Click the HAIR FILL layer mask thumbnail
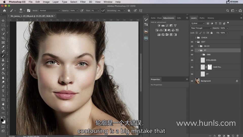Image resolution: width=243 pixels, height=137 pixels. tap(210, 67)
